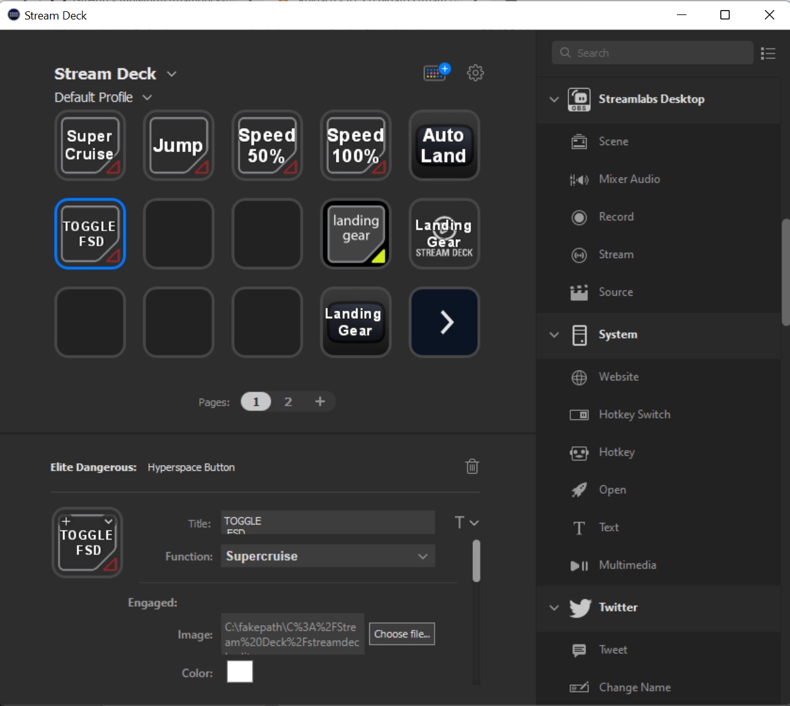
Task: Open the title font options dropdown
Action: [x=467, y=522]
